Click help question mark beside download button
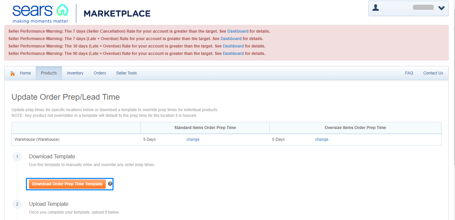Screen dimensions: 455x220 (x=110, y=184)
